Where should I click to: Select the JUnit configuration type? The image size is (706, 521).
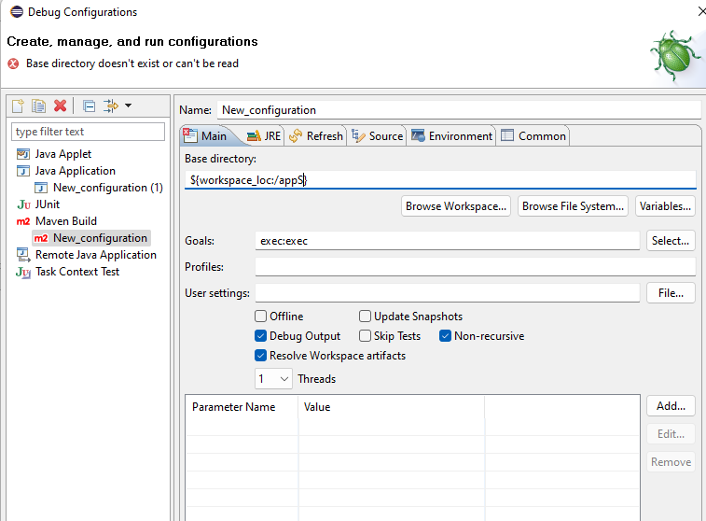tap(48, 204)
